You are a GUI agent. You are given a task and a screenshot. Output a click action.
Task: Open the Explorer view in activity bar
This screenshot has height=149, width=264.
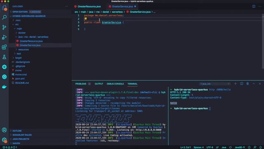tap(4, 7)
